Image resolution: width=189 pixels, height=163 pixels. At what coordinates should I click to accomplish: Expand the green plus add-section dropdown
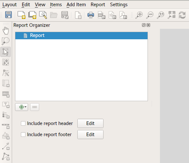pyautogui.click(x=22, y=107)
